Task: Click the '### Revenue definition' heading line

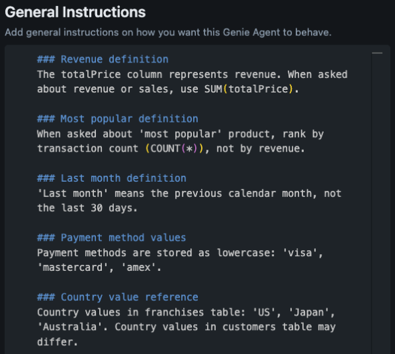Action: tap(103, 59)
